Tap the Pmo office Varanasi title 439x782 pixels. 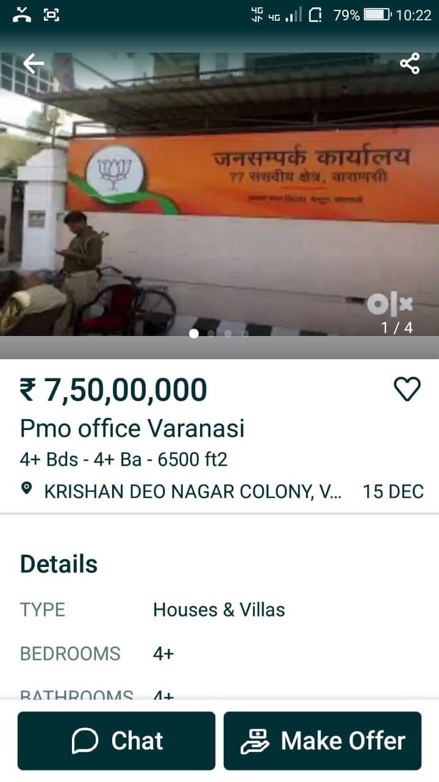[x=132, y=428]
